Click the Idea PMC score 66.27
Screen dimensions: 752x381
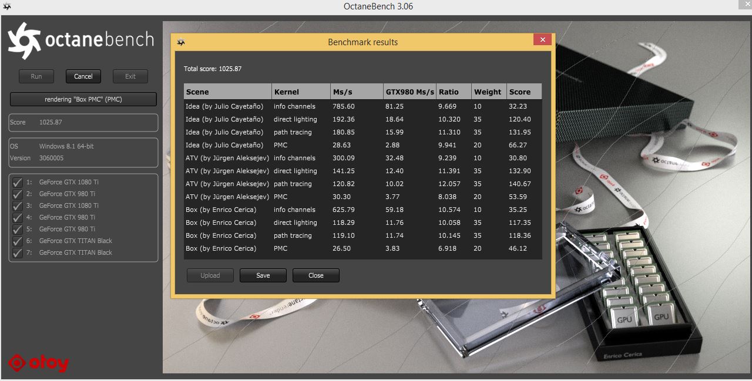pos(518,145)
